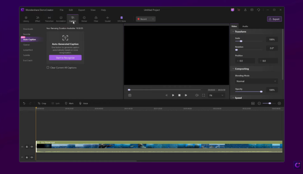Image resolution: width=303 pixels, height=174 pixels.
Task: Open the Sticker panel
Action: tap(84, 19)
